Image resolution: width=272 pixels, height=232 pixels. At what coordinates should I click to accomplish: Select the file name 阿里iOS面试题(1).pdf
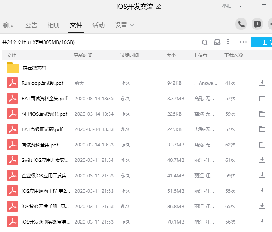(44, 114)
